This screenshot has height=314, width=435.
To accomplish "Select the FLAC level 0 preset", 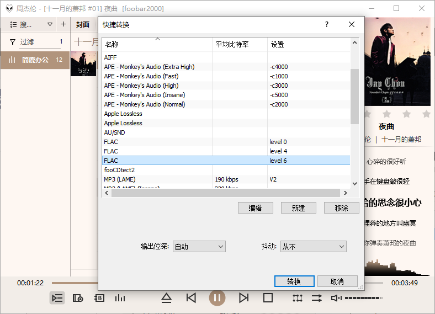I will pyautogui.click(x=226, y=142).
